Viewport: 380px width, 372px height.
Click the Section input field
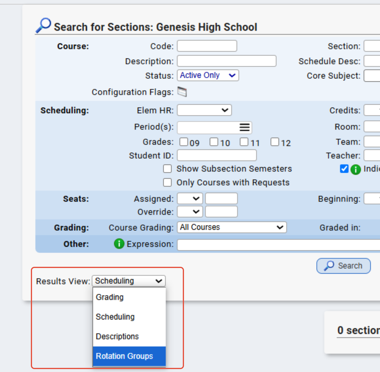tap(372, 46)
